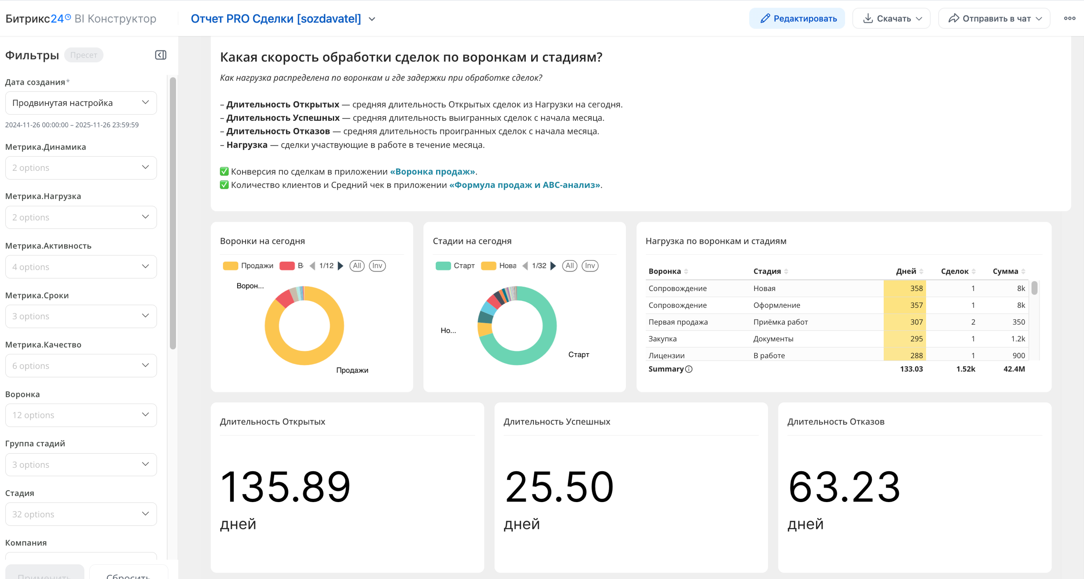Sort table by Сумма column sort icon
1084x579 pixels.
click(x=1024, y=272)
